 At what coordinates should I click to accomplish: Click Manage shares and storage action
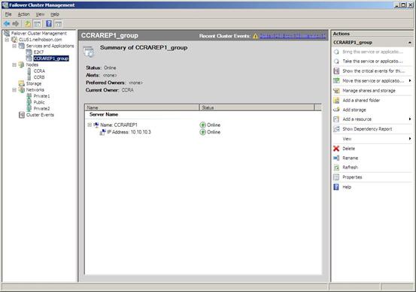coord(369,91)
